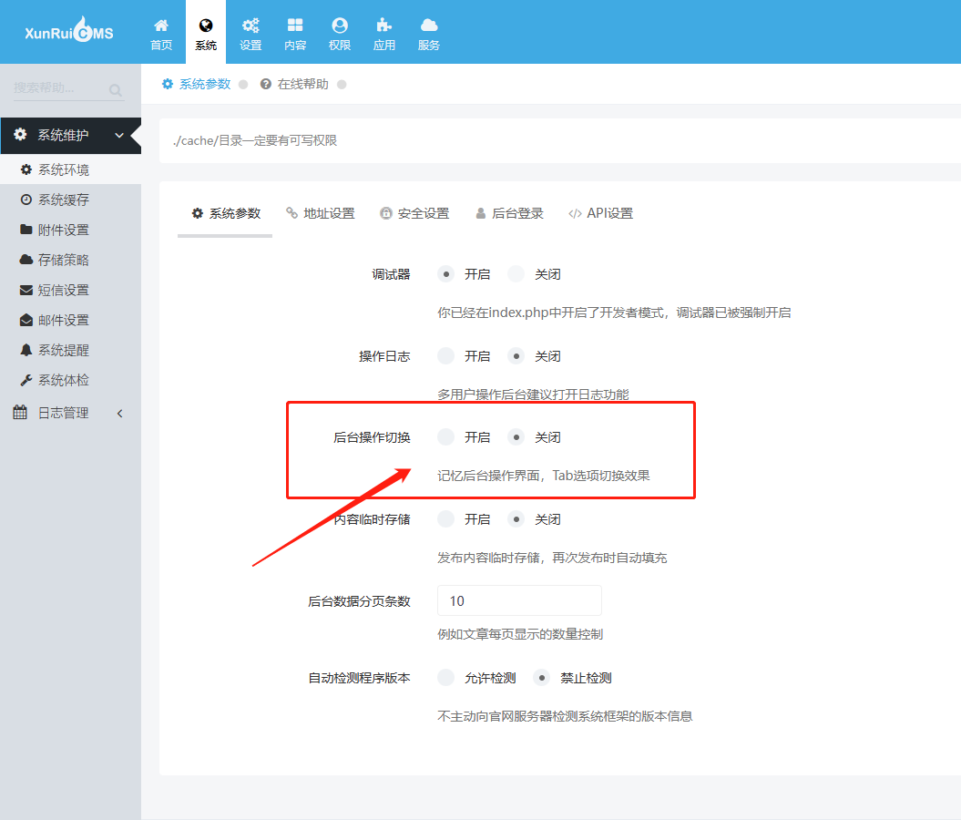Select 关闭 for 调试器
The image size is (961, 820).
(x=516, y=274)
